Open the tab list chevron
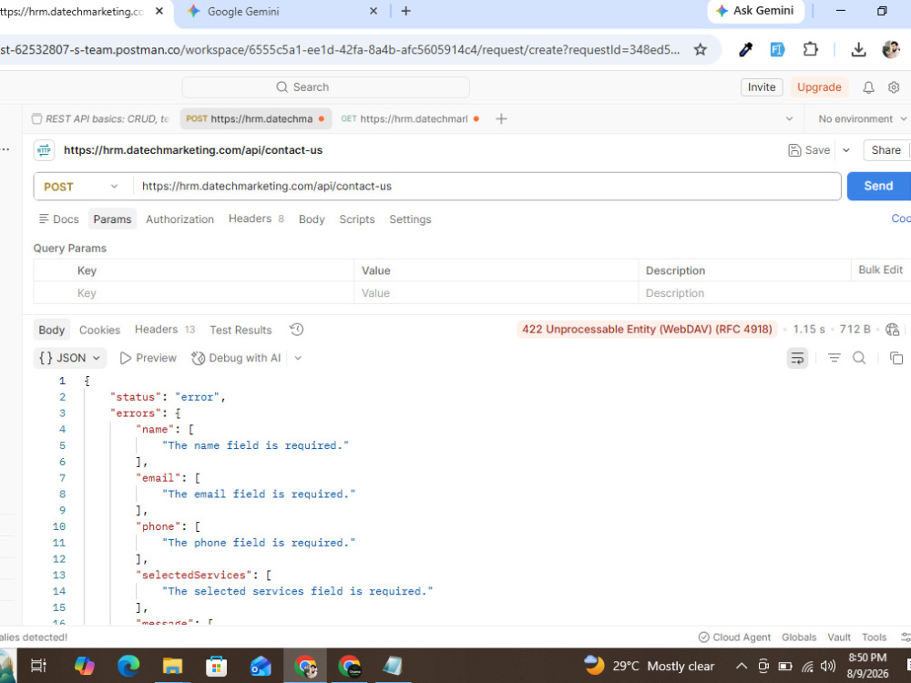 (x=789, y=119)
